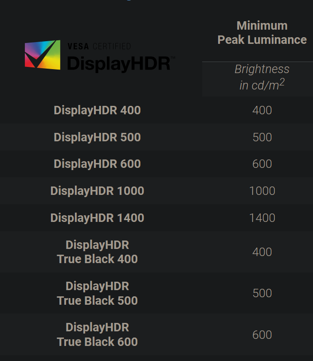The height and width of the screenshot is (361, 313).
Task: Select the DisplayHDR True Black 500 label
Action: (x=97, y=293)
